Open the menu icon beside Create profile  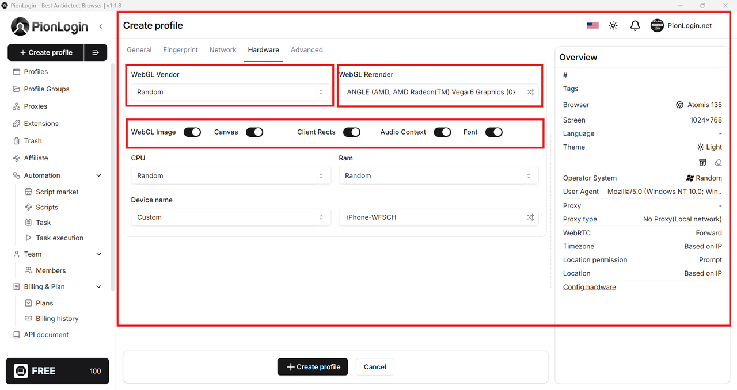coord(96,52)
